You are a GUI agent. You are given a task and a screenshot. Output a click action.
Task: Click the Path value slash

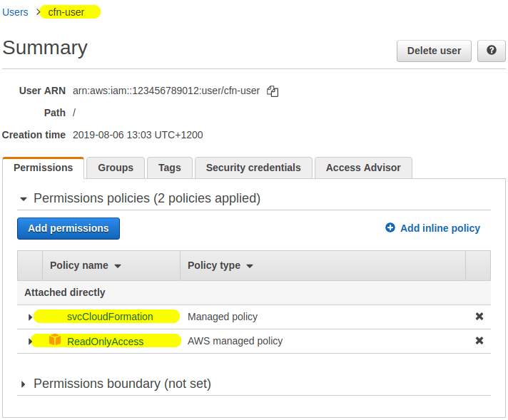point(74,113)
